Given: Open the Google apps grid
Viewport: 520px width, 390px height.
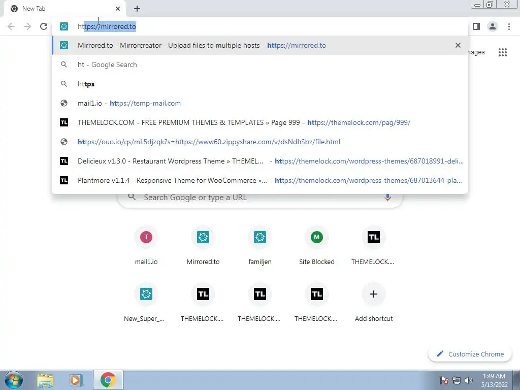Looking at the screenshot, I should click(x=502, y=52).
